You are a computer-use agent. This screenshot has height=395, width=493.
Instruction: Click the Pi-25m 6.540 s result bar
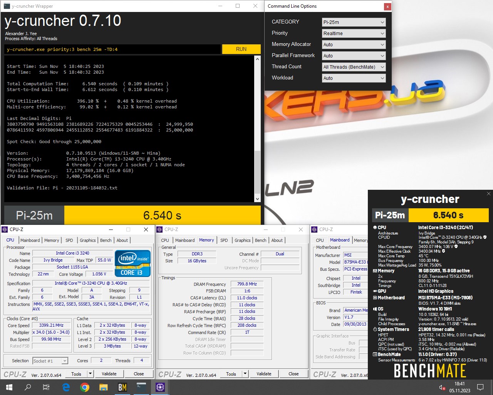point(132,215)
